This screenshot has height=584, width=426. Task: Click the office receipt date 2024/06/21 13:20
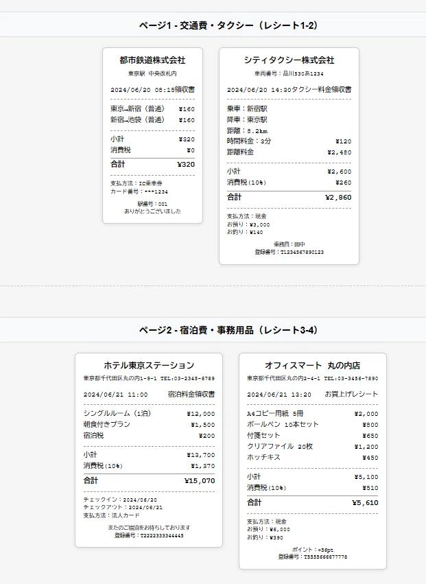[279, 395]
